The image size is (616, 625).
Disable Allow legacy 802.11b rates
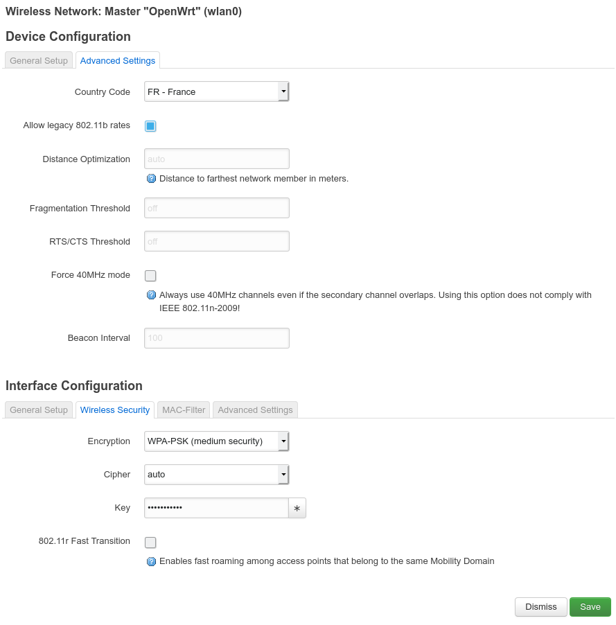[150, 125]
